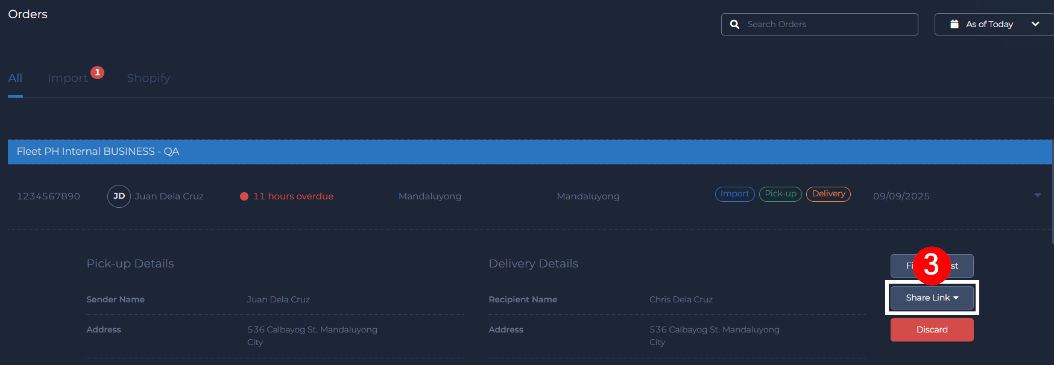Click the red number 3 step marker
The width and height of the screenshot is (1054, 365).
pos(931,265)
